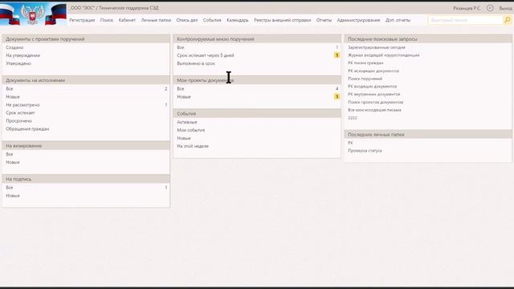The width and height of the screenshot is (514, 289).
Task: Open recent query "РК входящих документов"
Action: [373, 87]
